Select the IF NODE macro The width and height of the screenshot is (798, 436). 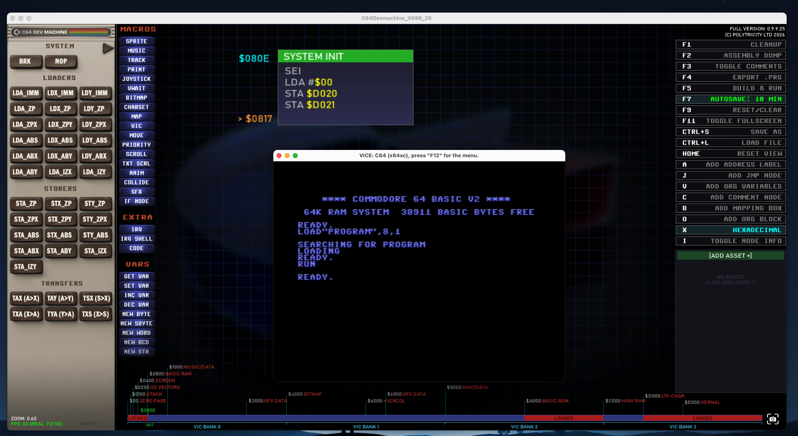coord(136,201)
